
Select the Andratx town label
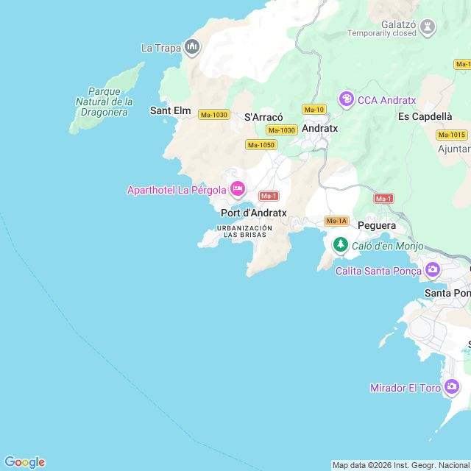[x=319, y=128]
